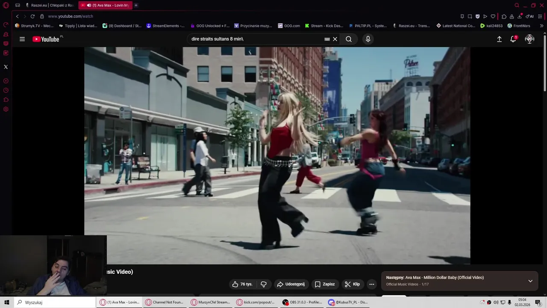Open tab search magnifier in title bar
The height and width of the screenshot is (308, 547).
click(517, 5)
